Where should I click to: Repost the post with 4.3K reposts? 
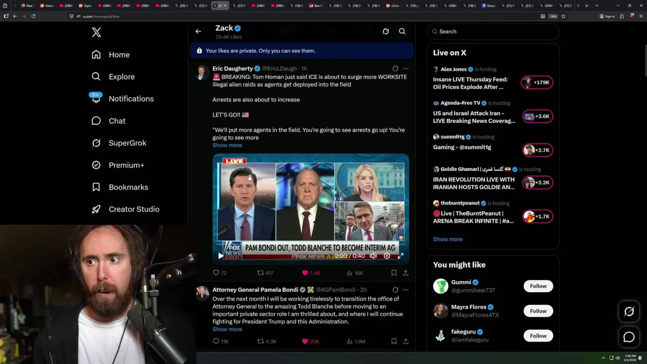tap(267, 341)
